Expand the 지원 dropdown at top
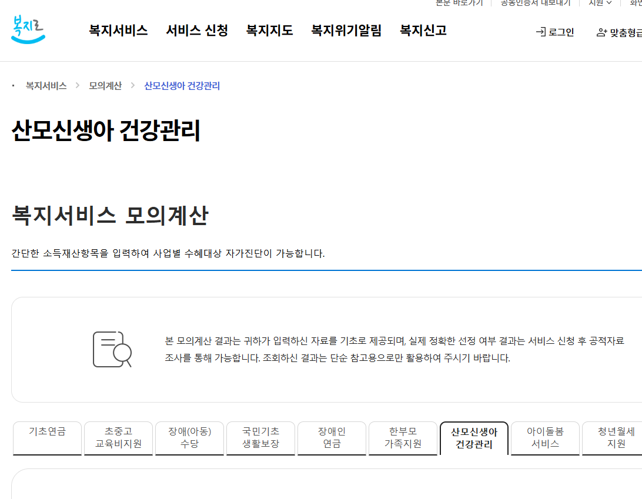642x499 pixels. (600, 3)
